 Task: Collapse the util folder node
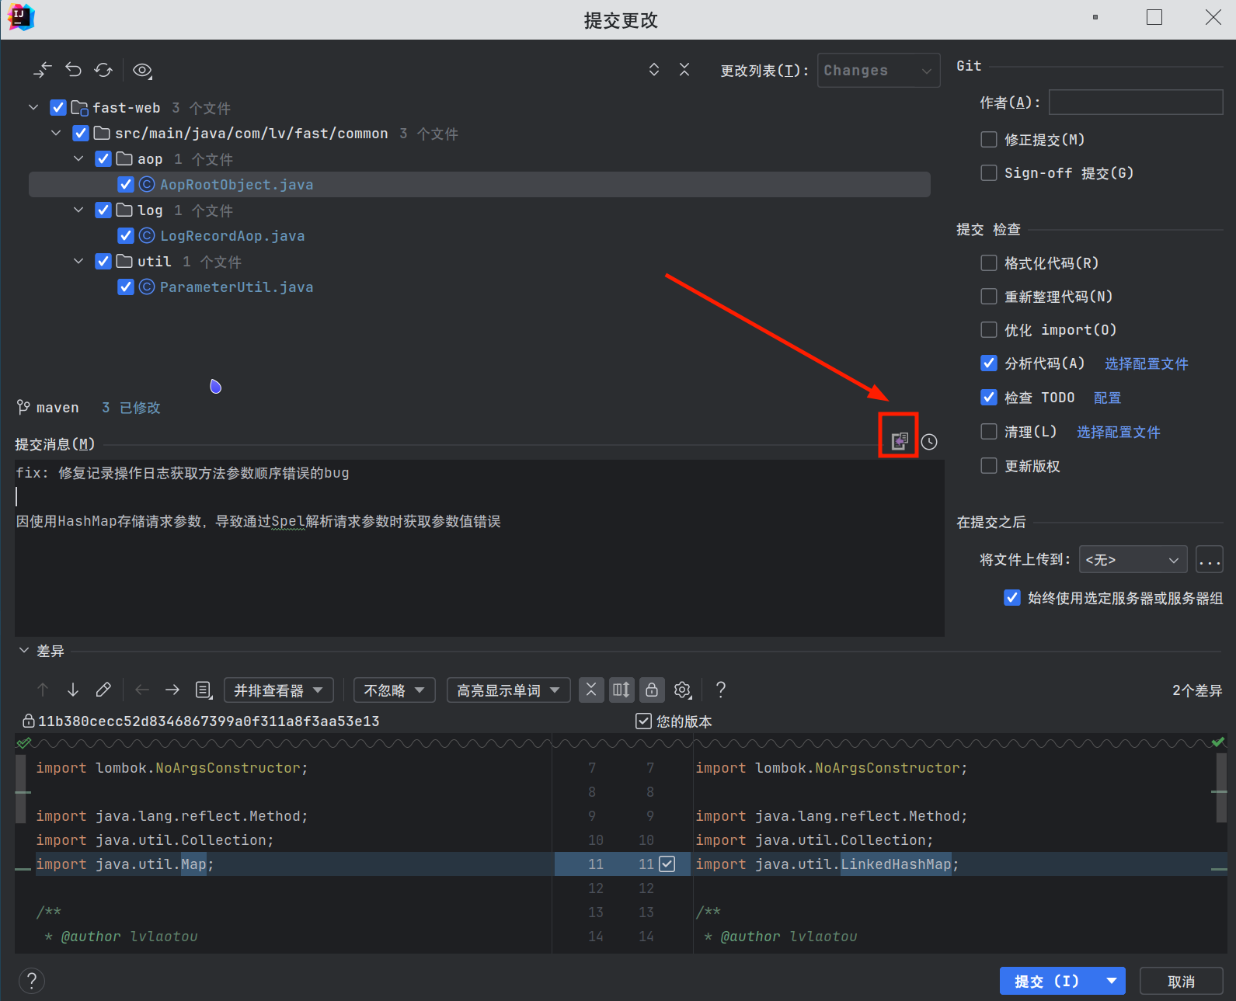pos(78,262)
